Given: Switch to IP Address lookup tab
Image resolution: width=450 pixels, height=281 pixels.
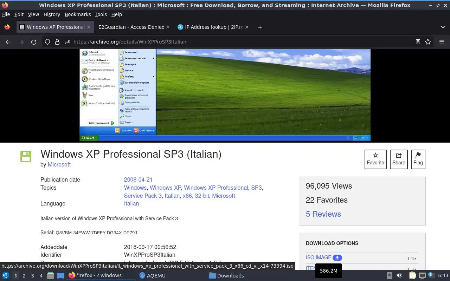Looking at the screenshot, I should coord(214,27).
